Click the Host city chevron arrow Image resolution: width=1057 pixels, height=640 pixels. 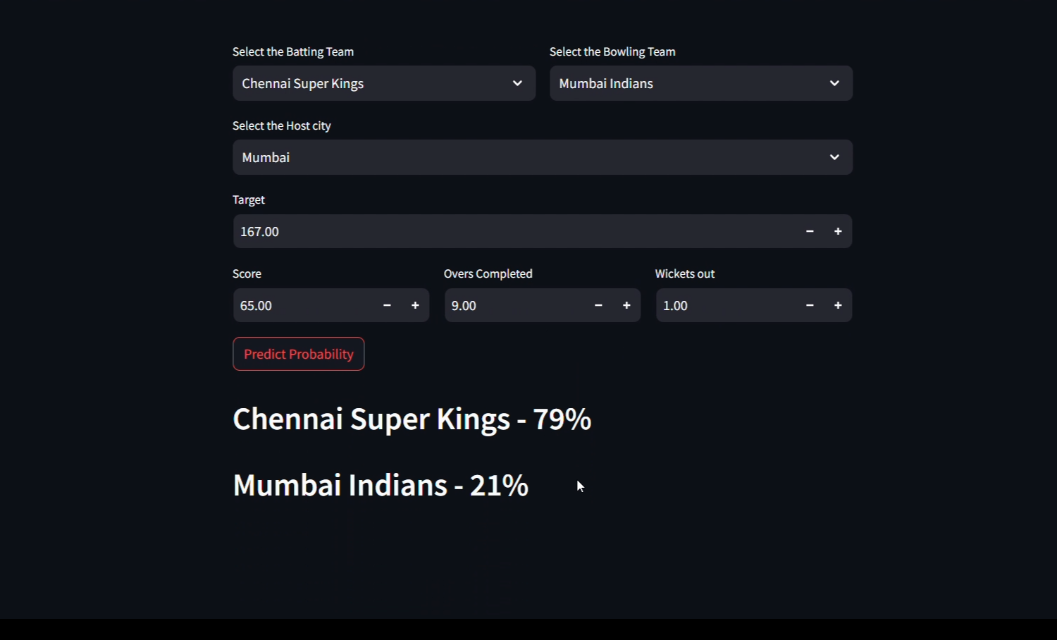[x=834, y=157]
